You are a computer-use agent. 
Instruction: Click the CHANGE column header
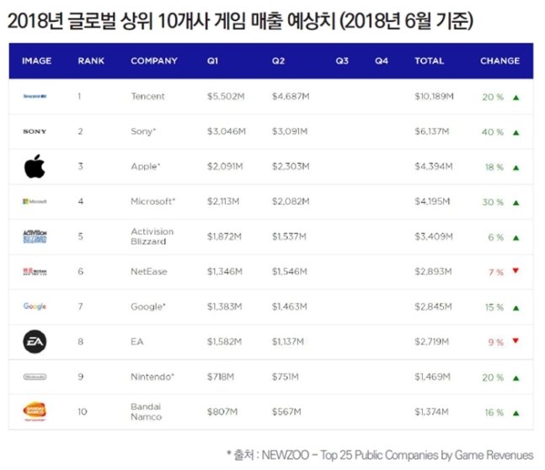(500, 61)
